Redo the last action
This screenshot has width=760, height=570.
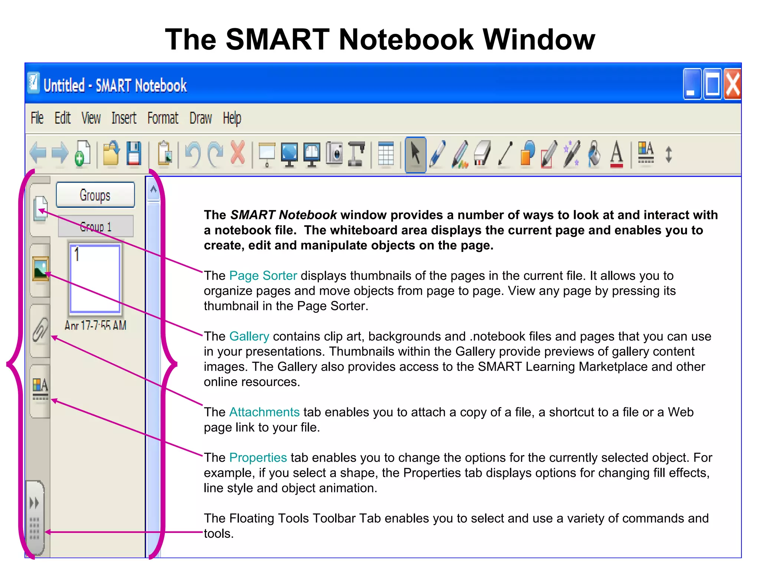[216, 153]
